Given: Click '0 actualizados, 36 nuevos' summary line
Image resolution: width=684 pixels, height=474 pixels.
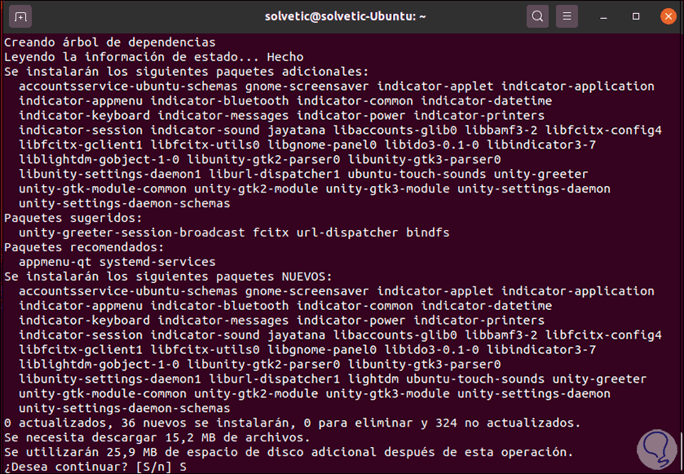Looking at the screenshot, I should [293, 423].
